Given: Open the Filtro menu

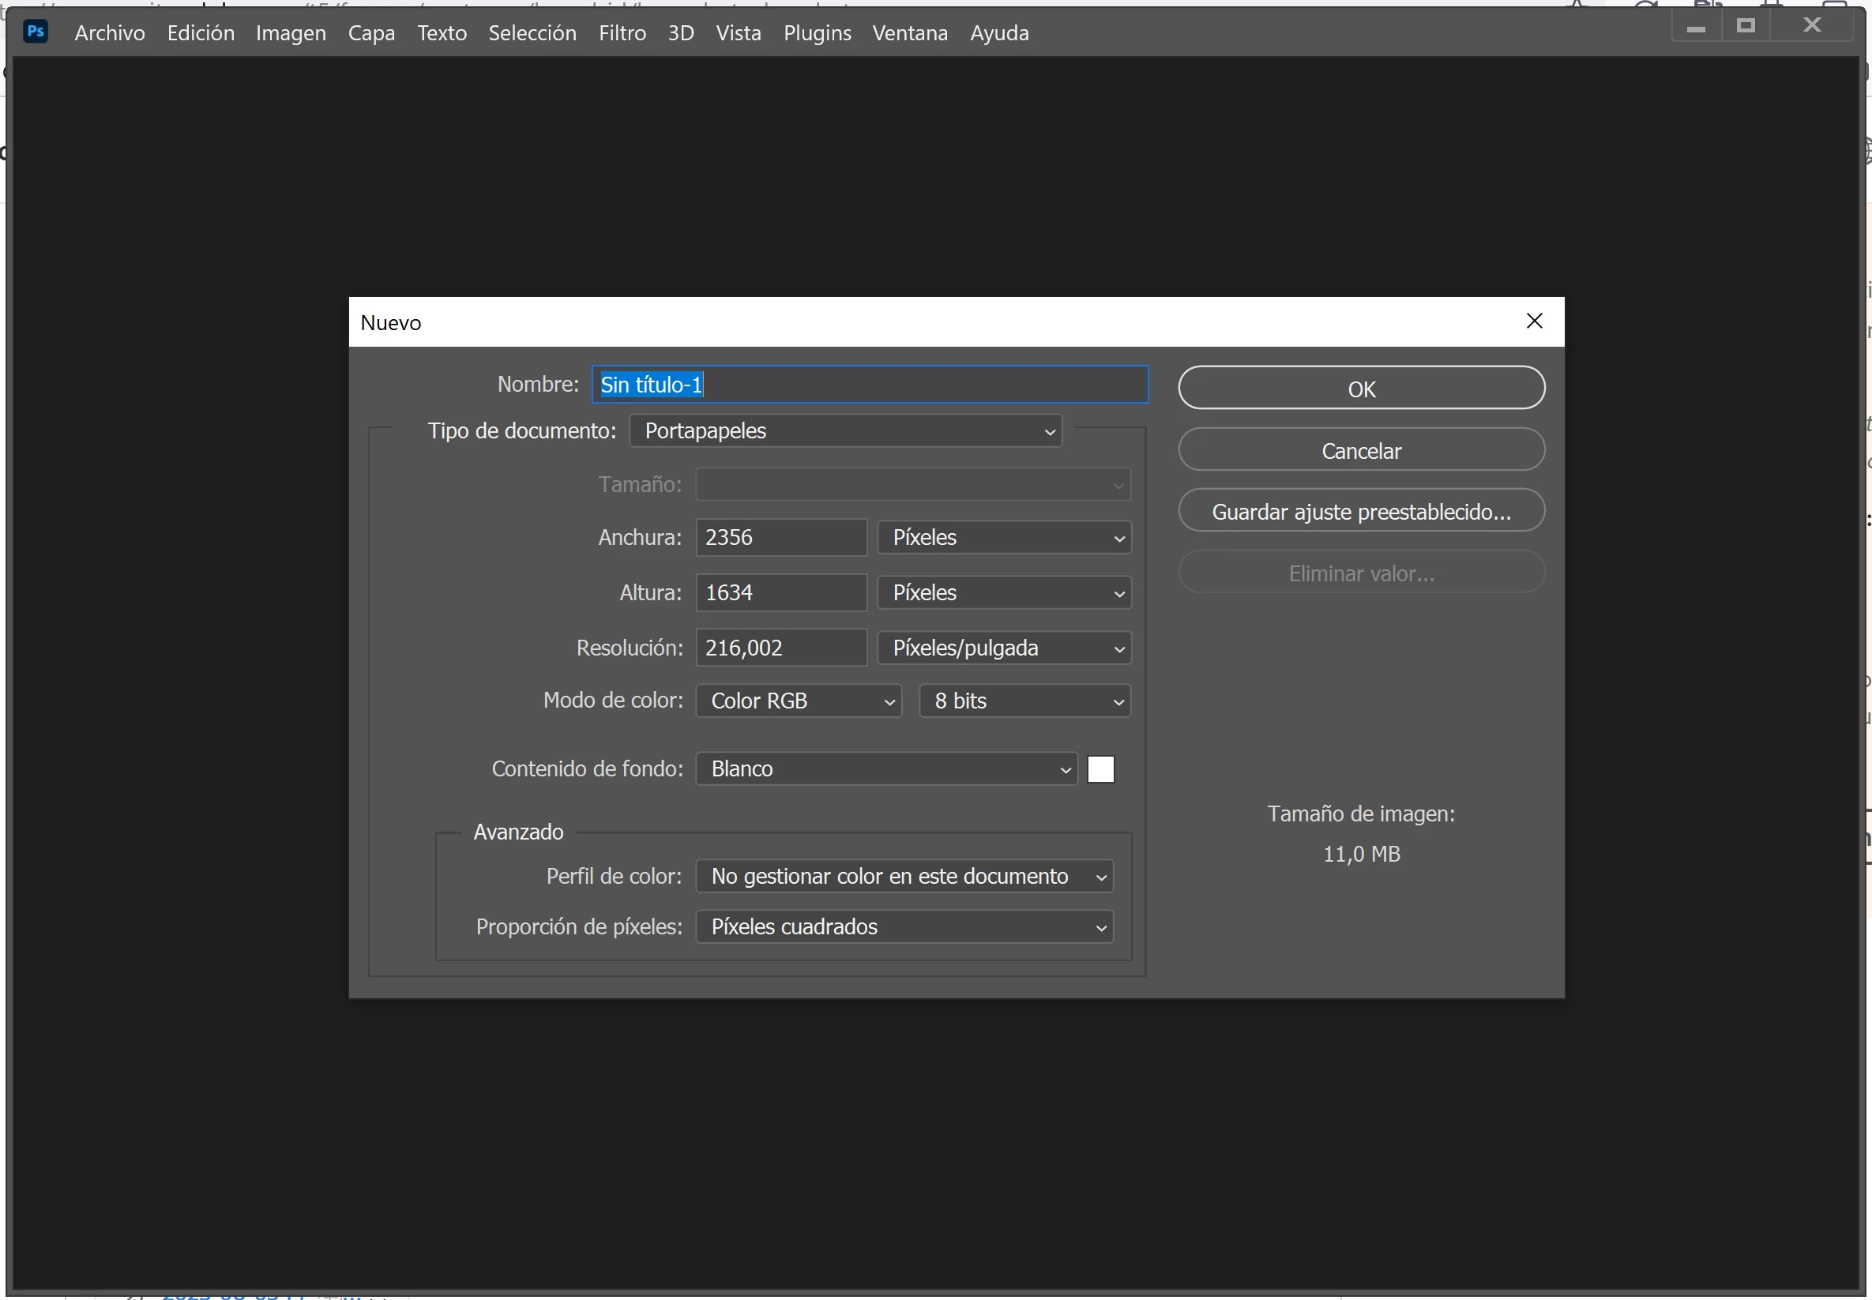Looking at the screenshot, I should pyautogui.click(x=622, y=32).
